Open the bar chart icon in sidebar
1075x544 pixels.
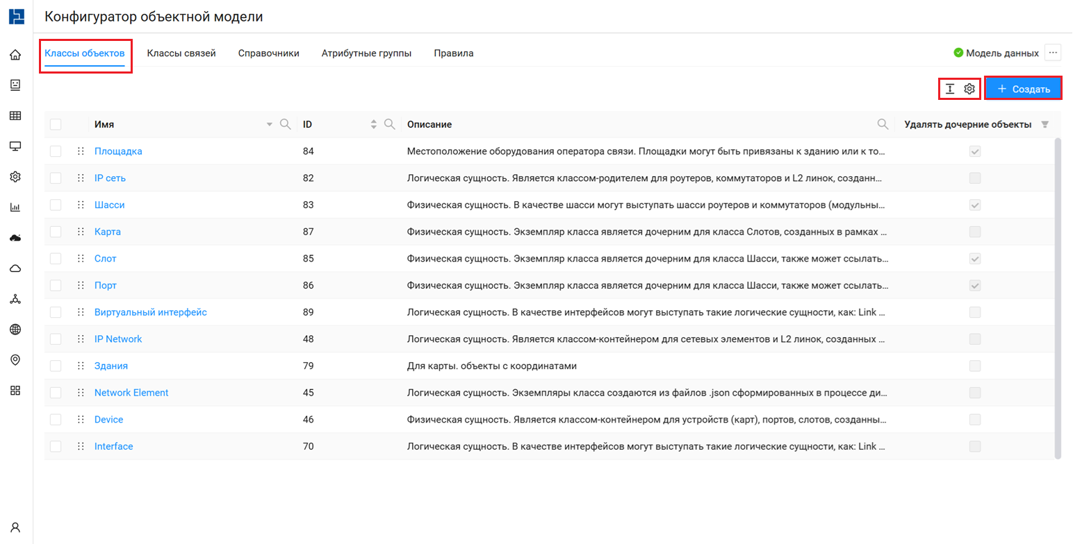15,207
